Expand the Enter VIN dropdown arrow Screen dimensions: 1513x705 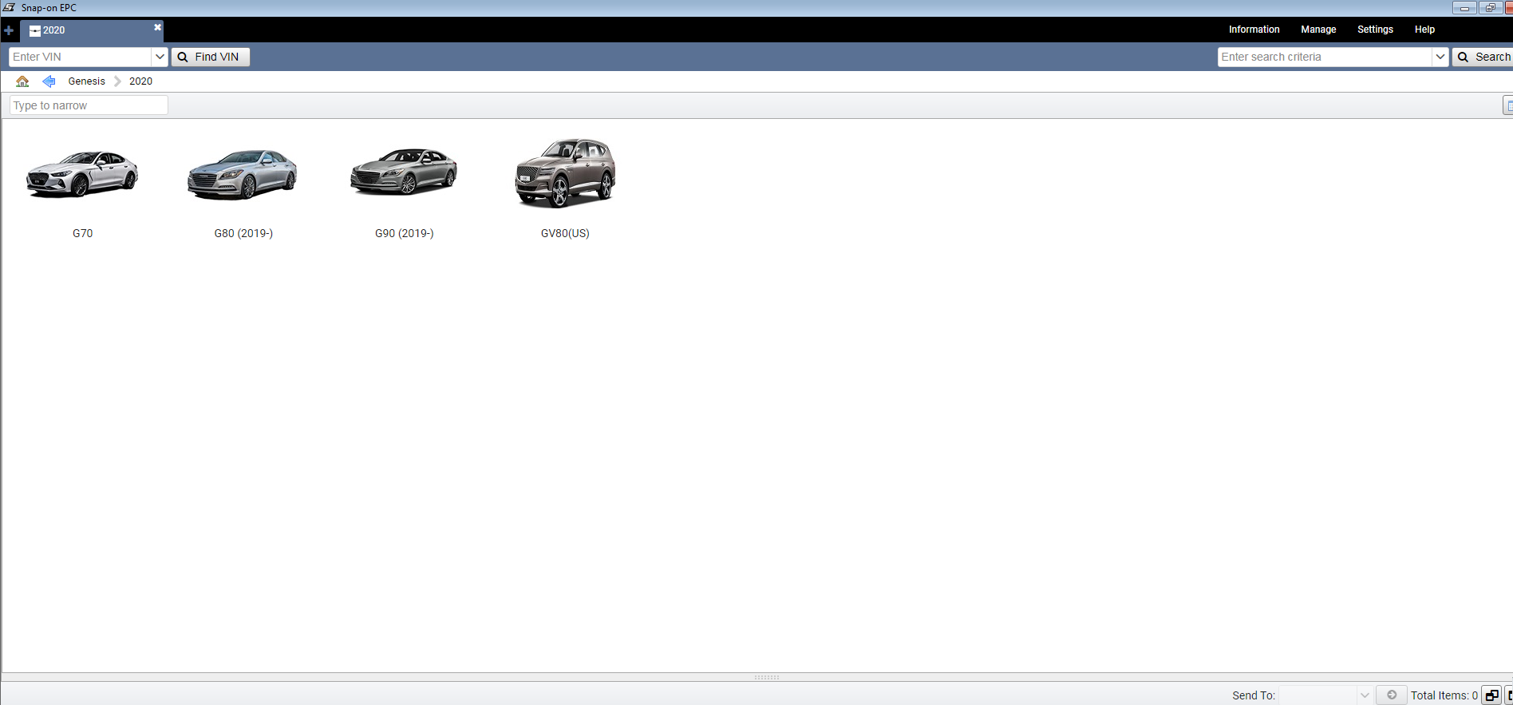(x=160, y=57)
